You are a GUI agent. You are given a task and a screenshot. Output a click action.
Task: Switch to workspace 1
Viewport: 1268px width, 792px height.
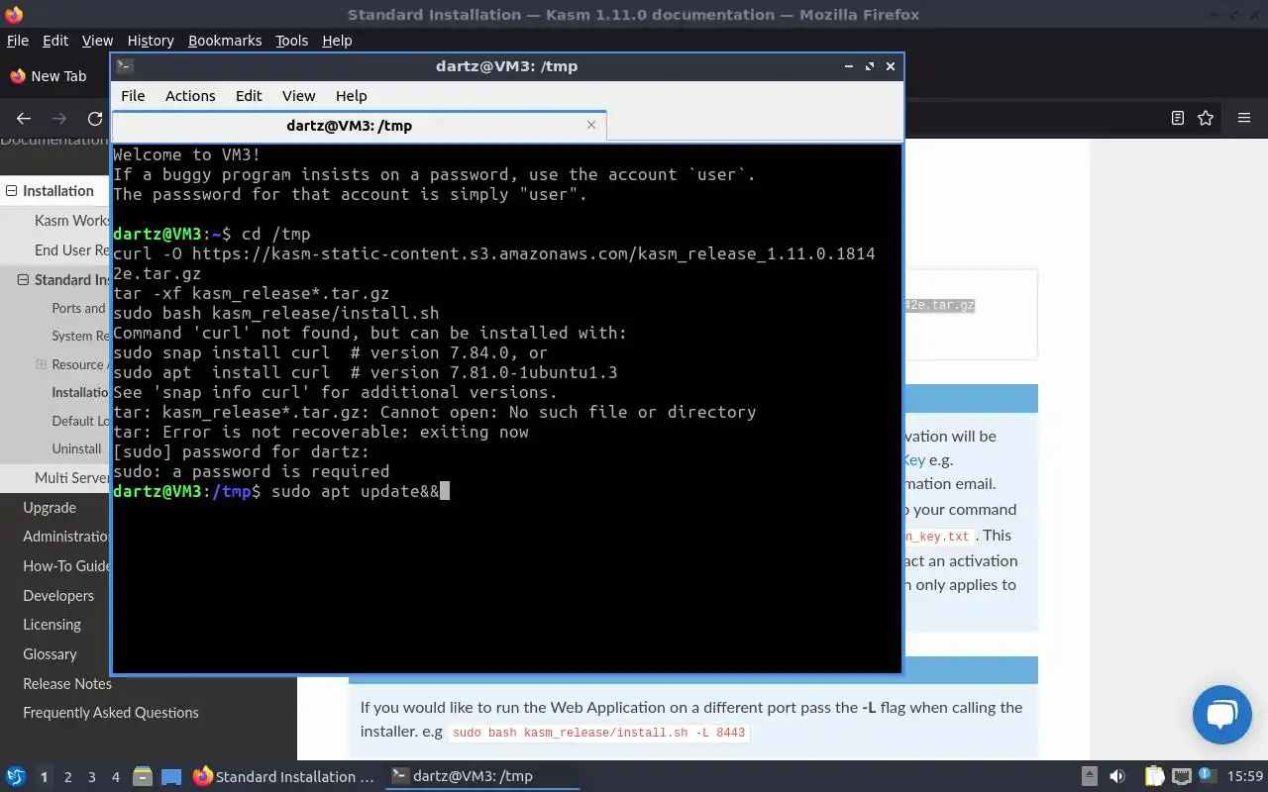point(44,777)
